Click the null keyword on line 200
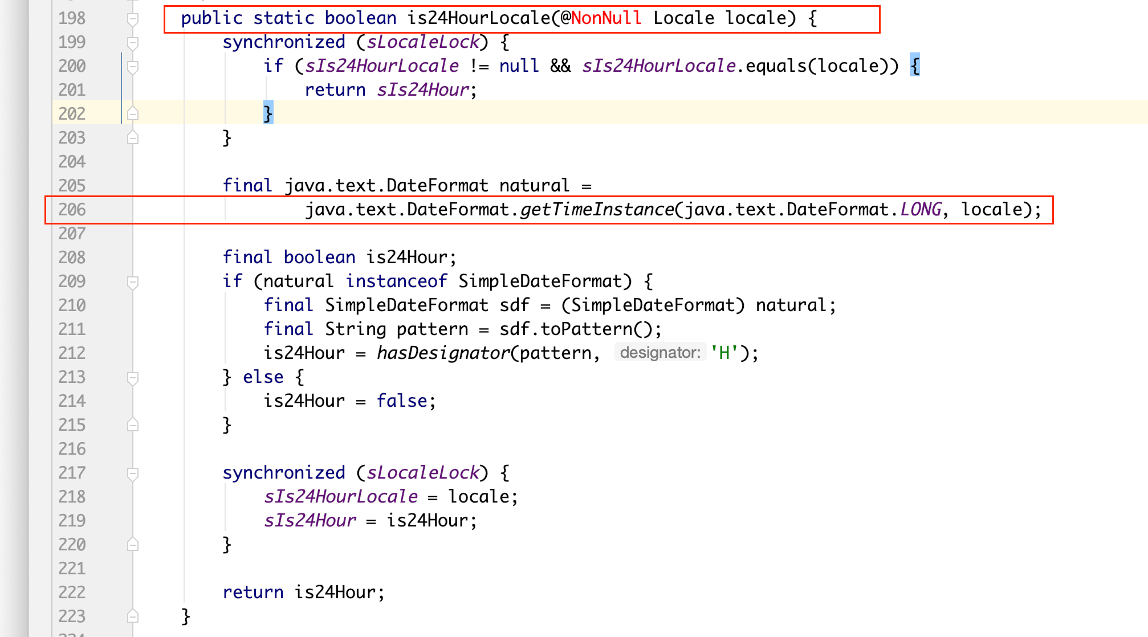This screenshot has width=1148, height=637. click(519, 66)
